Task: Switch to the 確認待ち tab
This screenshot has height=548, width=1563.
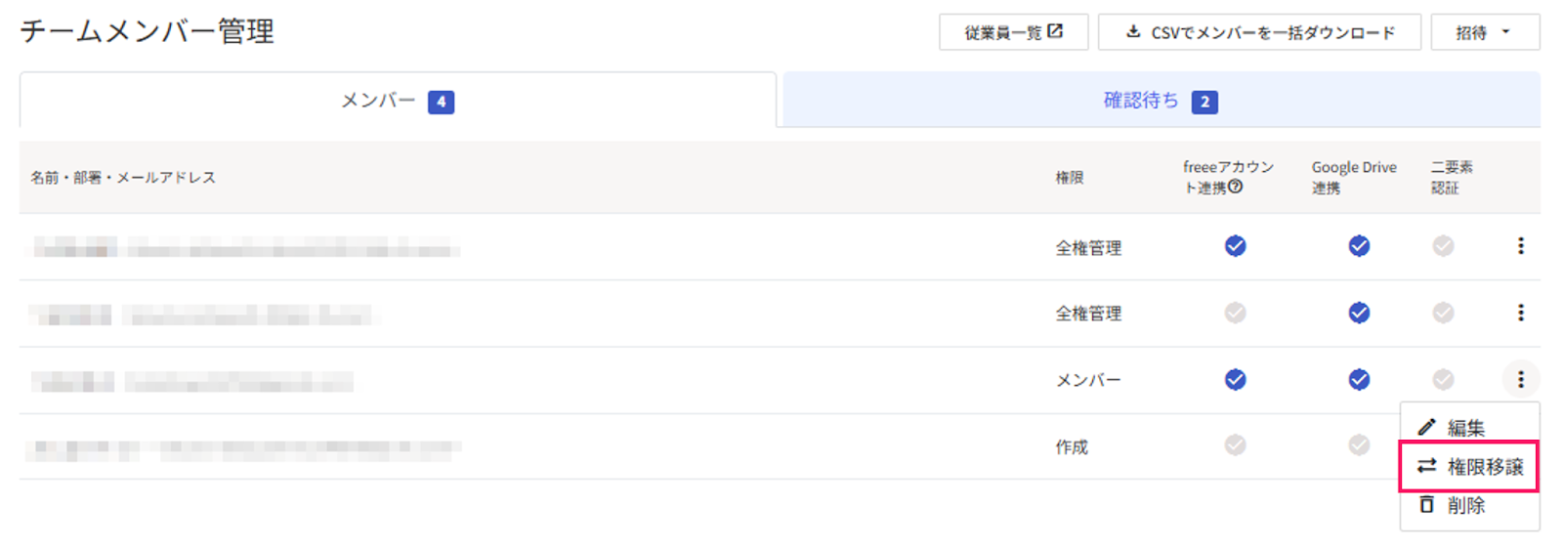Action: pos(1162,100)
